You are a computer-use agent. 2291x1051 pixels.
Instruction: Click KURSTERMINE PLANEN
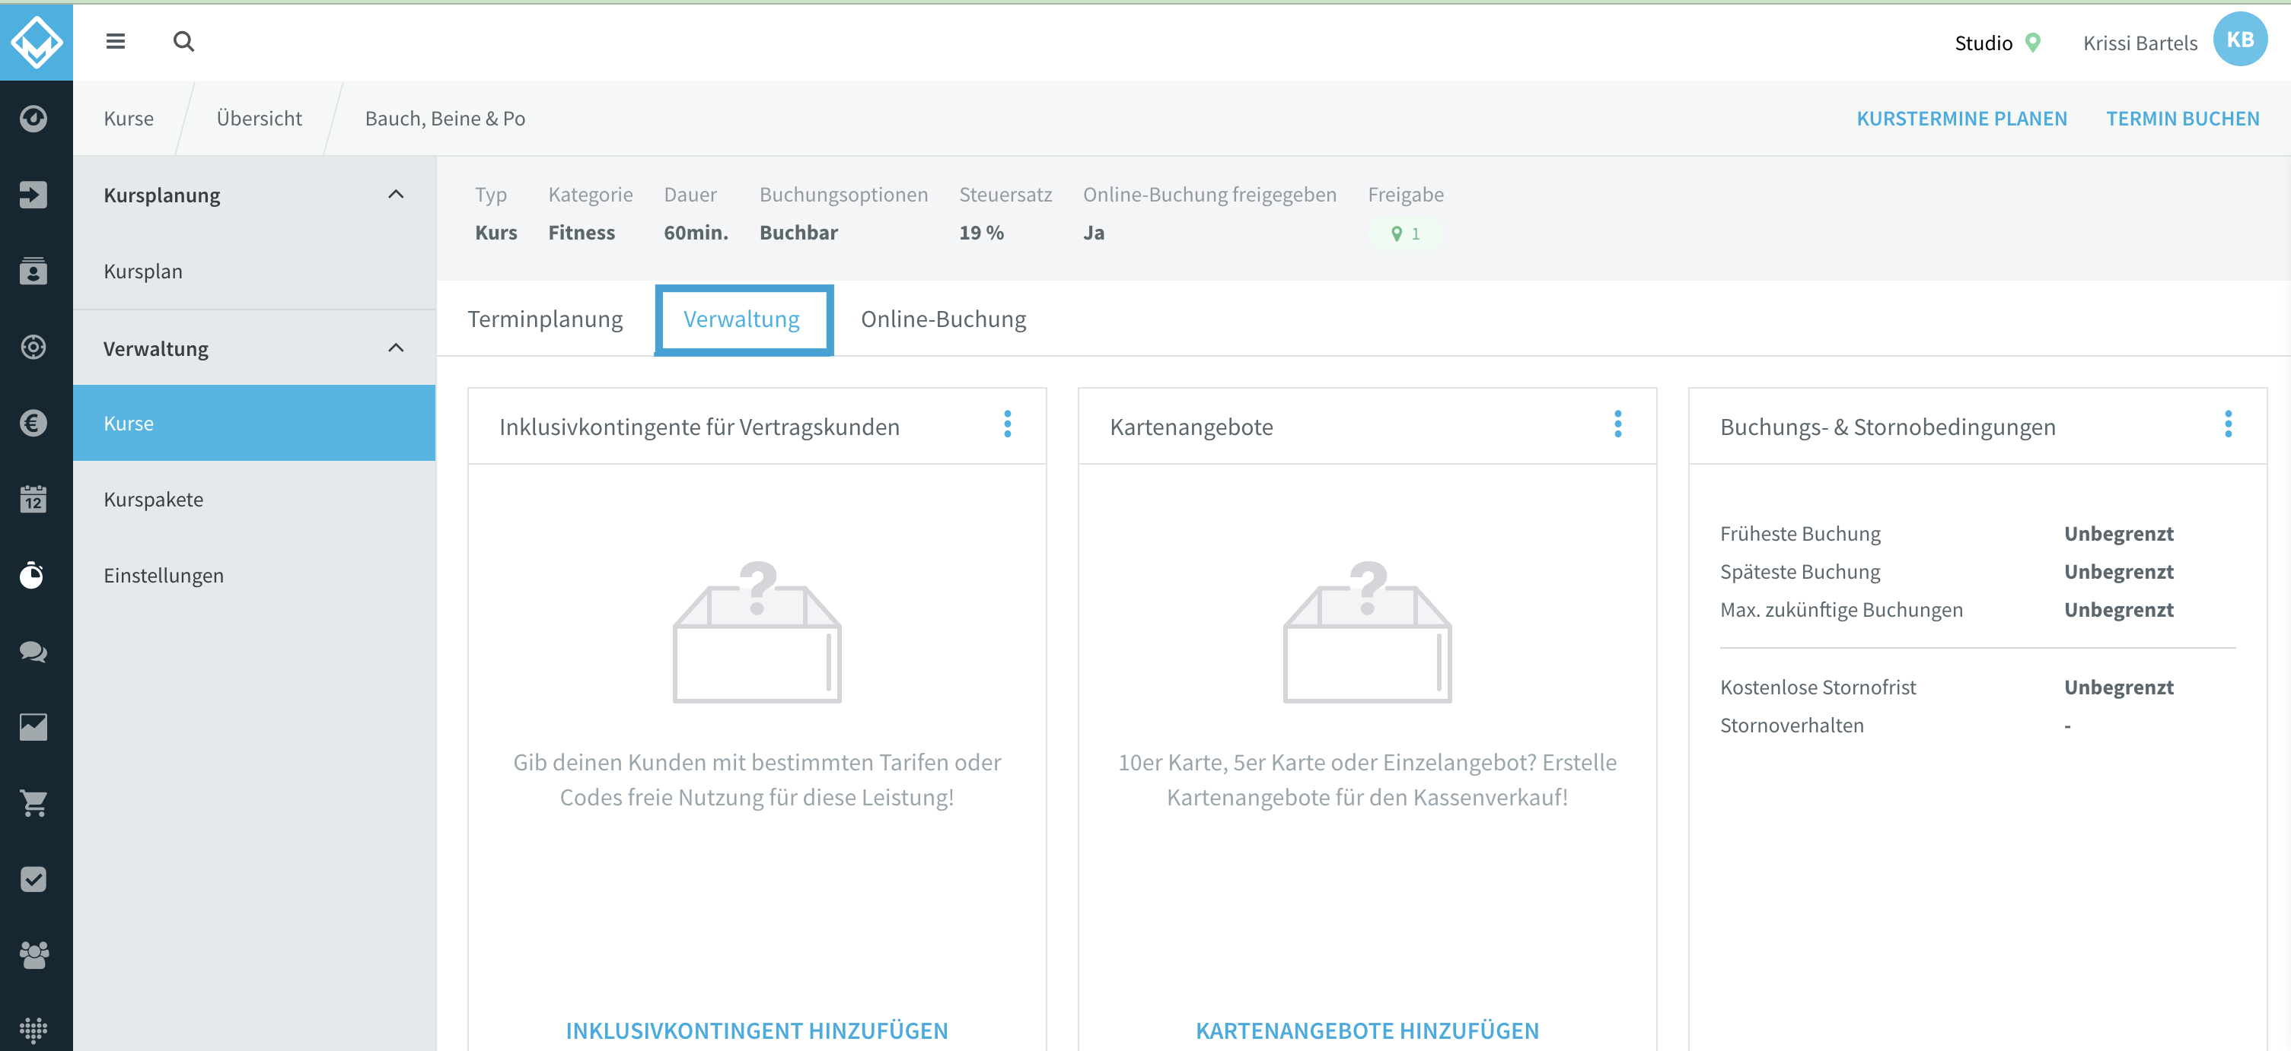point(1961,118)
